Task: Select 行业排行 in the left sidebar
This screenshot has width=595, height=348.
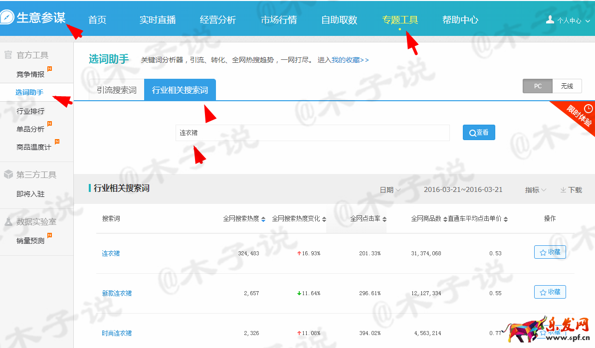Action: [x=30, y=111]
